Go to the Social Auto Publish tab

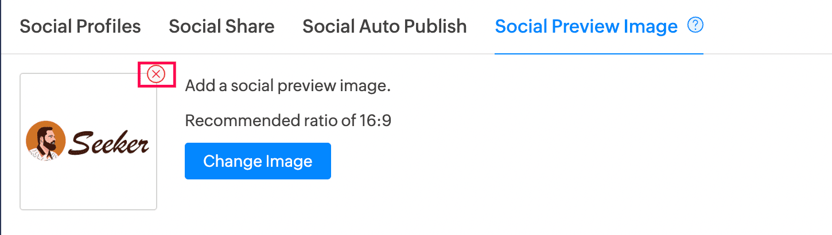384,26
